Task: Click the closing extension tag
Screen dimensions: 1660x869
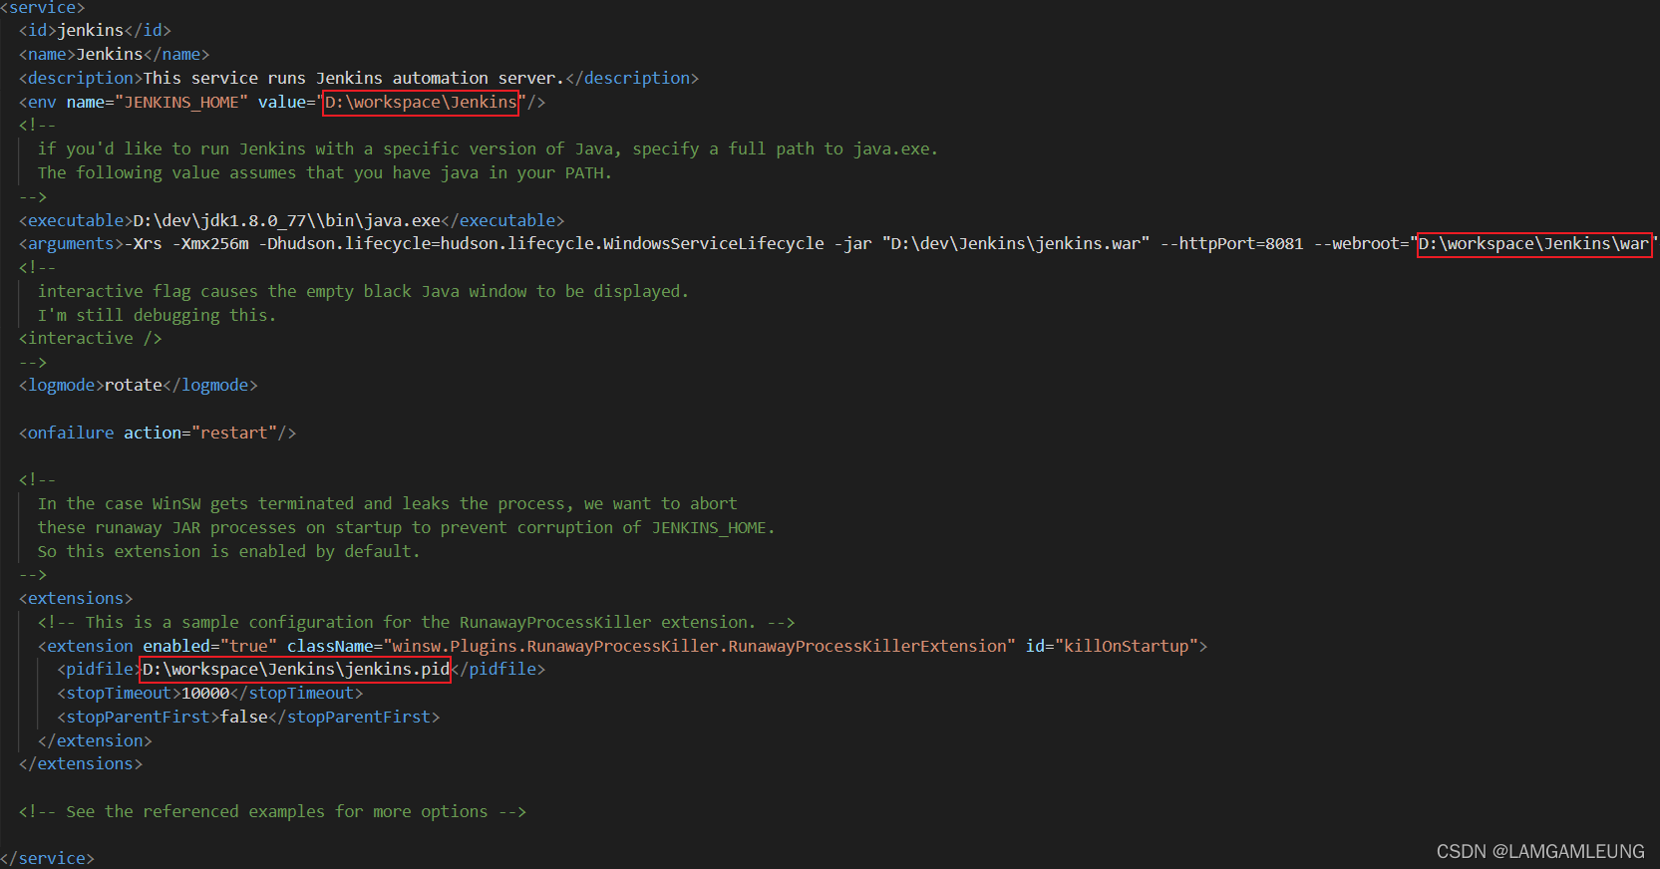Action: click(95, 741)
